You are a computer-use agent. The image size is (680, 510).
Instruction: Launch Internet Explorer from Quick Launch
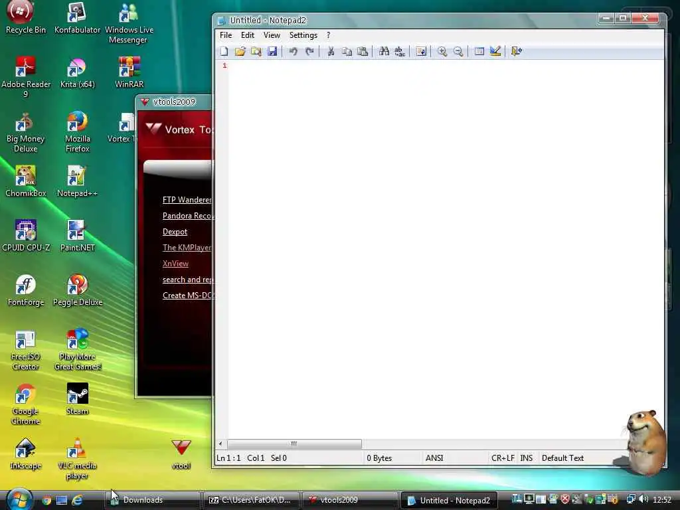(77, 501)
